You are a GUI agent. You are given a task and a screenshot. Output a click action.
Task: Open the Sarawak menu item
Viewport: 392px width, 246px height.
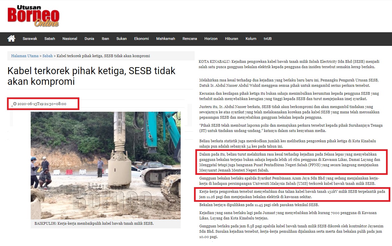click(x=30, y=39)
